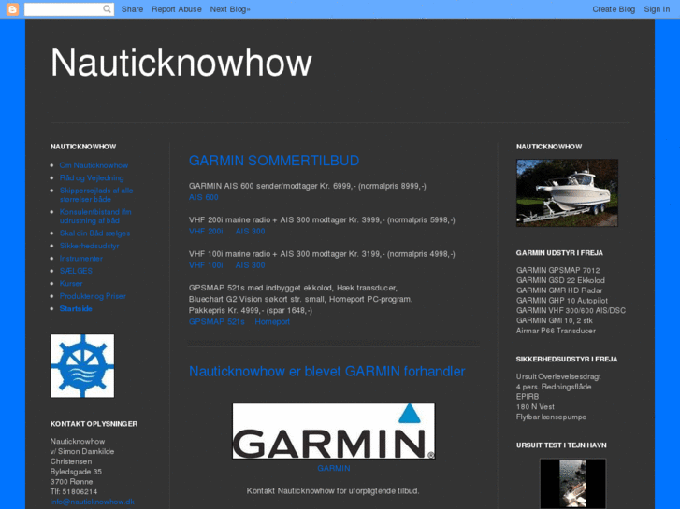Open Konsulentbistand ifm udrustning af båd
The height and width of the screenshot is (509, 680).
tap(95, 216)
